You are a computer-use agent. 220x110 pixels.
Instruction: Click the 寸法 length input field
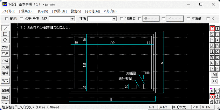coord(100,19)
